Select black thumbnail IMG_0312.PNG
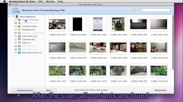The image size is (183, 102). 77,24
